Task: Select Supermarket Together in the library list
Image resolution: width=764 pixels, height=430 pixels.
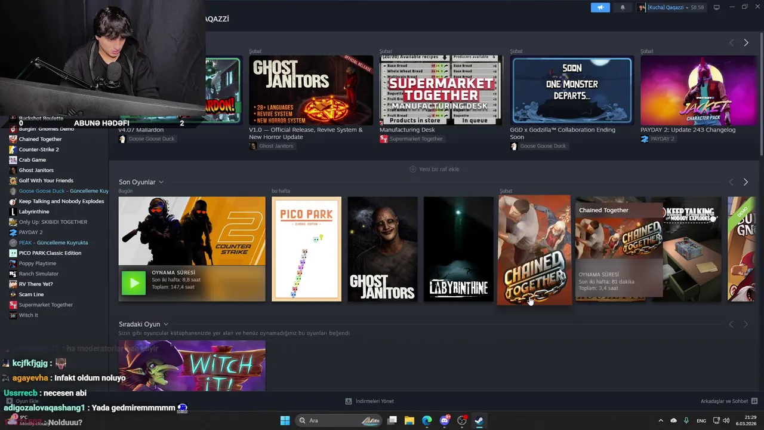Action: pos(46,305)
